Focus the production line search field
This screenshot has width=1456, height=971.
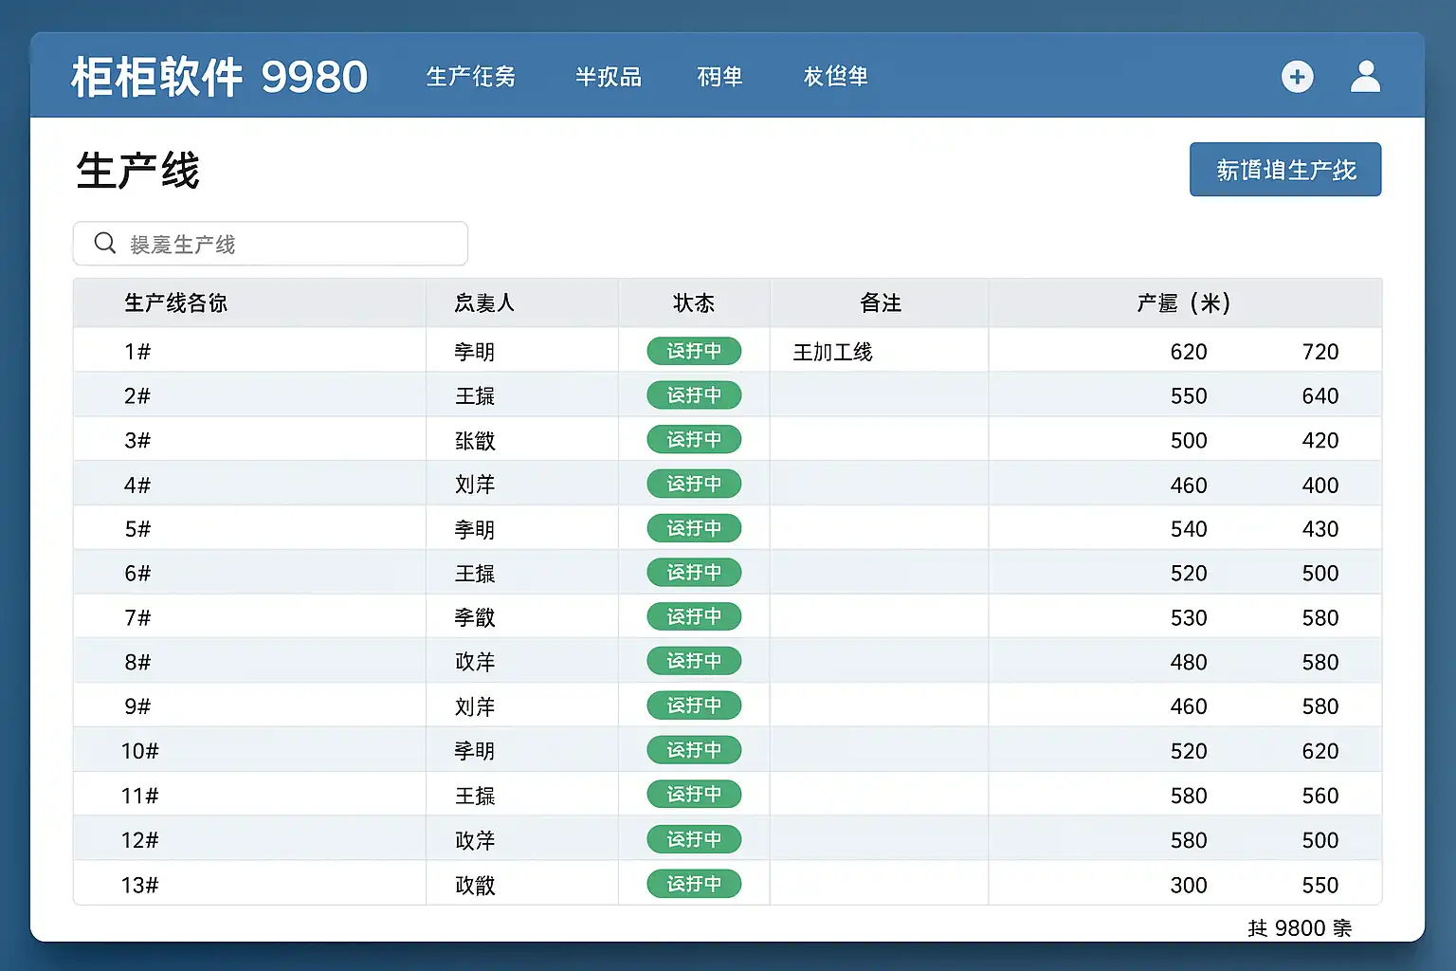284,244
